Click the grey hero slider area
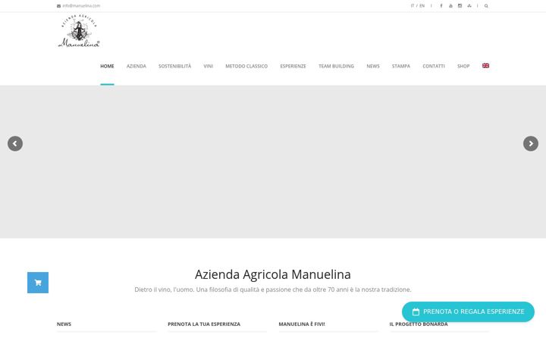Screen dimensions: 546x341 (273, 162)
